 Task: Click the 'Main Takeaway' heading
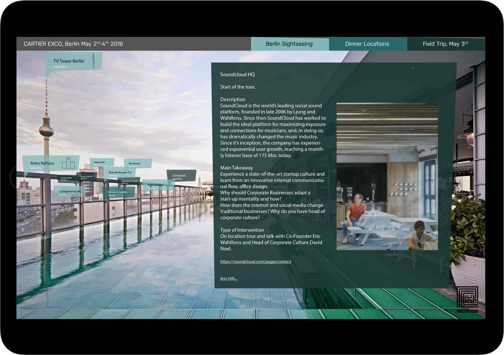point(237,168)
